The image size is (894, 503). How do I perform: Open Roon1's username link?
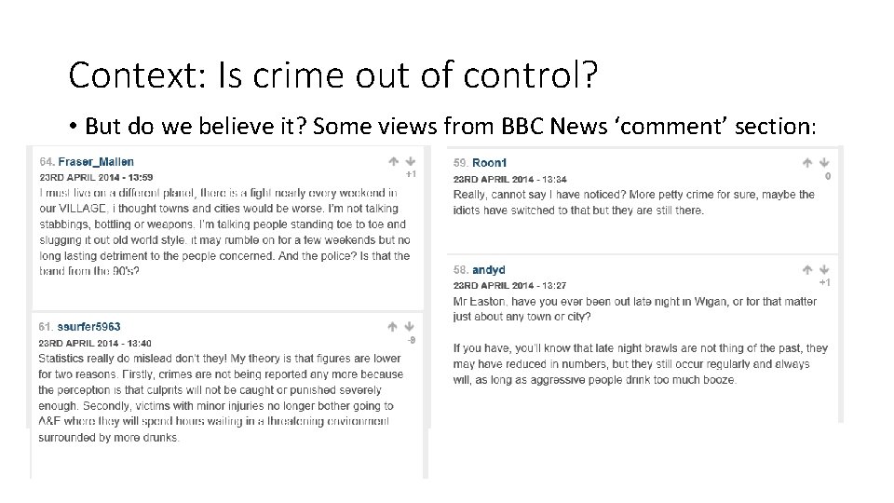pyautogui.click(x=488, y=163)
